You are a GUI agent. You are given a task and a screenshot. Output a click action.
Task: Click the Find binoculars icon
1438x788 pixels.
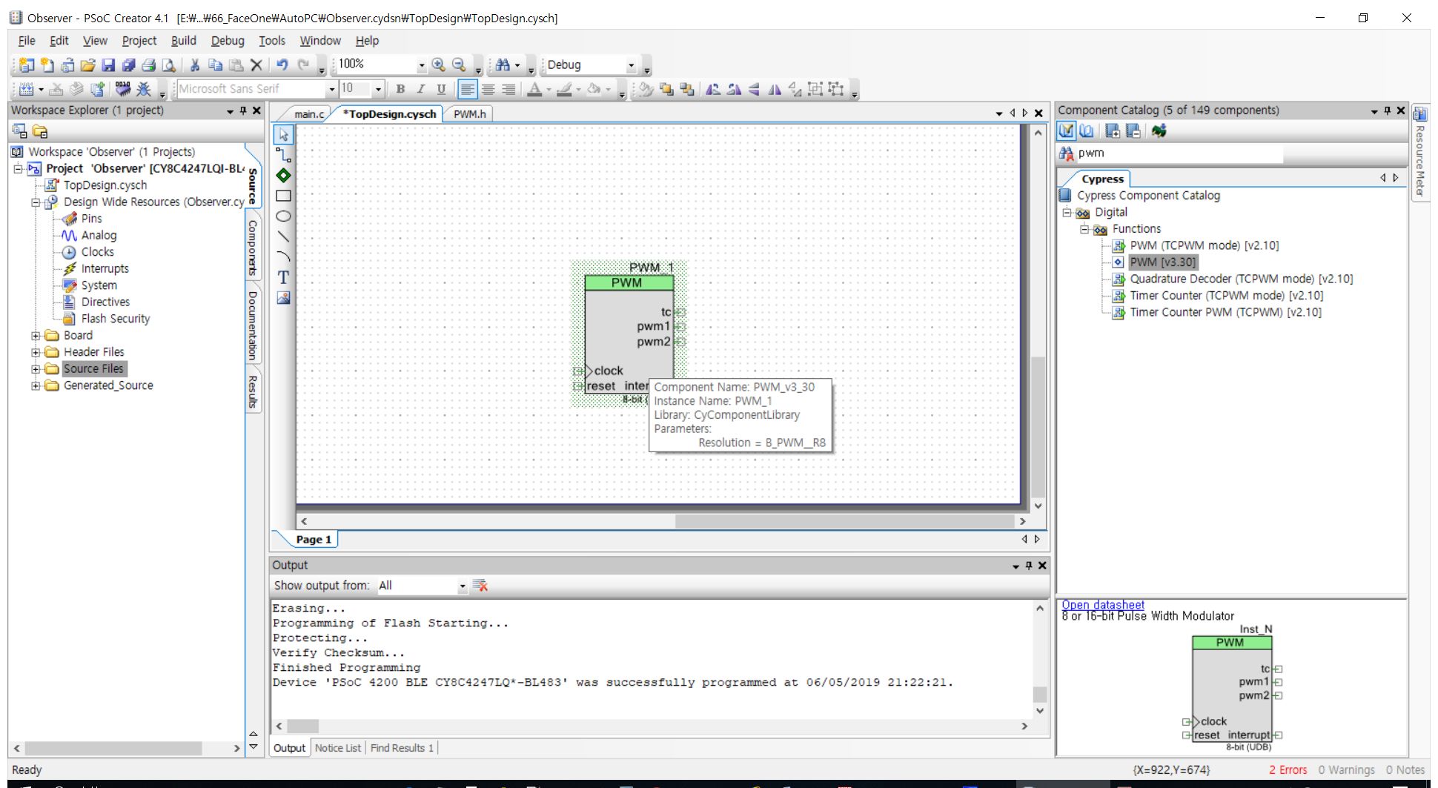503,65
